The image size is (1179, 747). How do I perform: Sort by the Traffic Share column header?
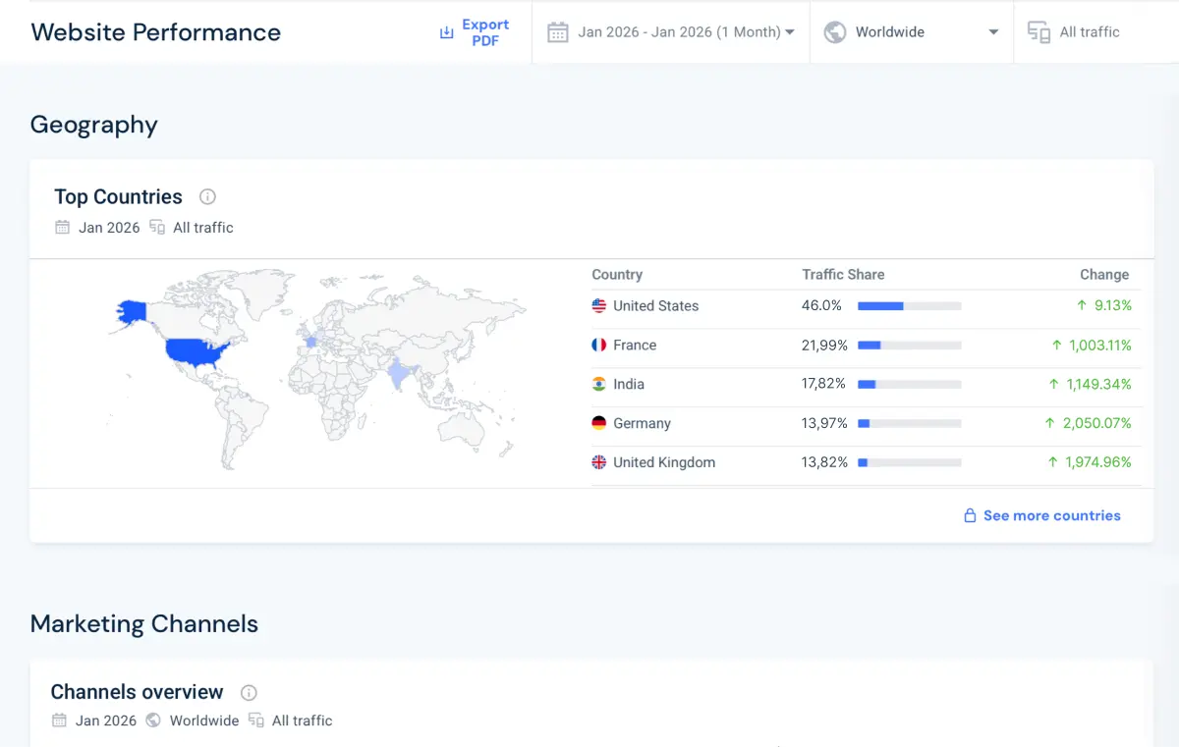point(843,275)
